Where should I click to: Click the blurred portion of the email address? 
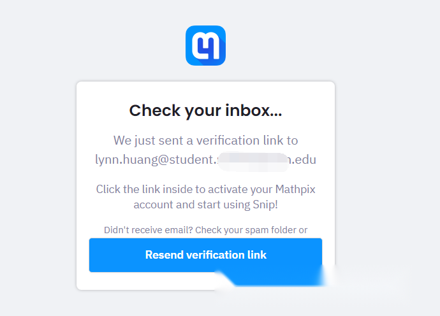[x=253, y=162]
